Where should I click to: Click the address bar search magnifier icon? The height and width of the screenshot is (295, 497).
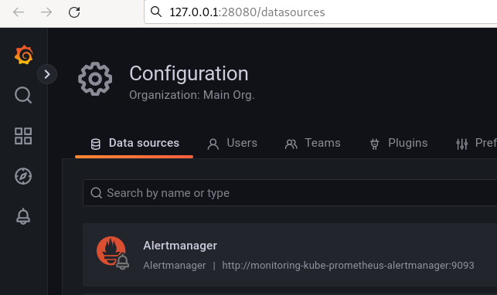(x=156, y=12)
